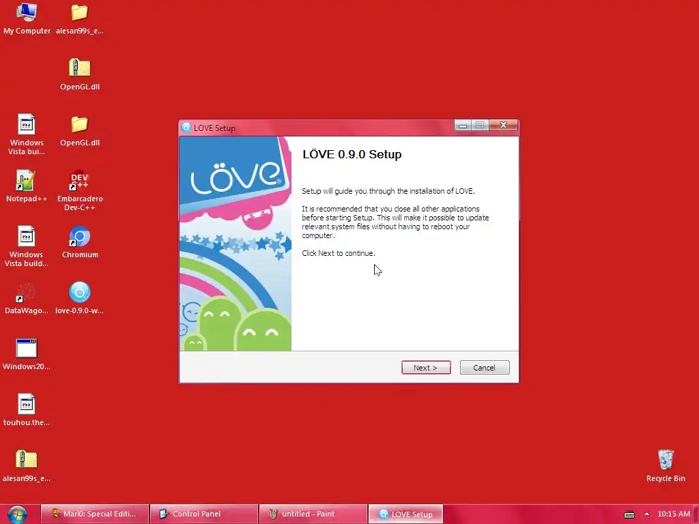Click the LOVE Setup taskbar button
The image size is (699, 524).
click(405, 514)
